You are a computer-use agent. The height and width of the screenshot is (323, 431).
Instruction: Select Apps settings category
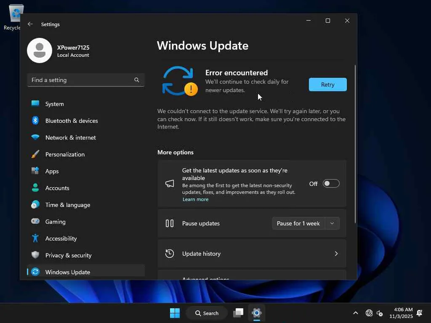click(x=86, y=171)
